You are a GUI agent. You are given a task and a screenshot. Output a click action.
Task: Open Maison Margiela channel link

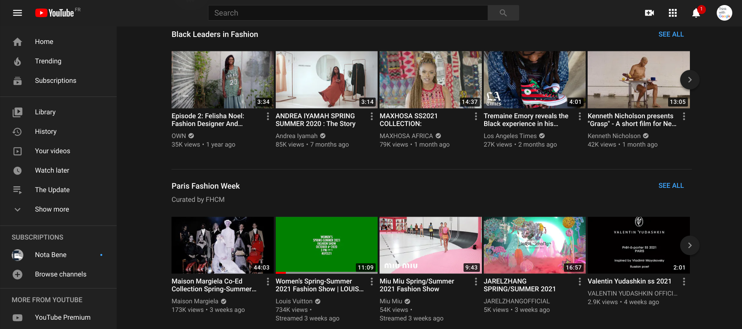pos(195,301)
